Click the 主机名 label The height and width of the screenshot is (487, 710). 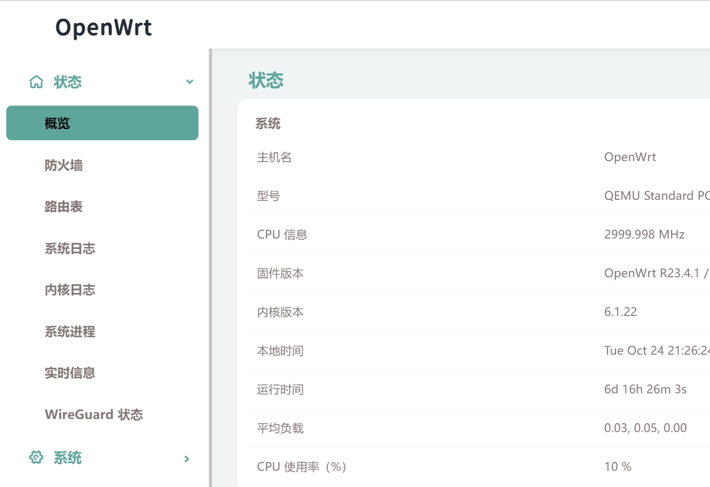(x=274, y=157)
